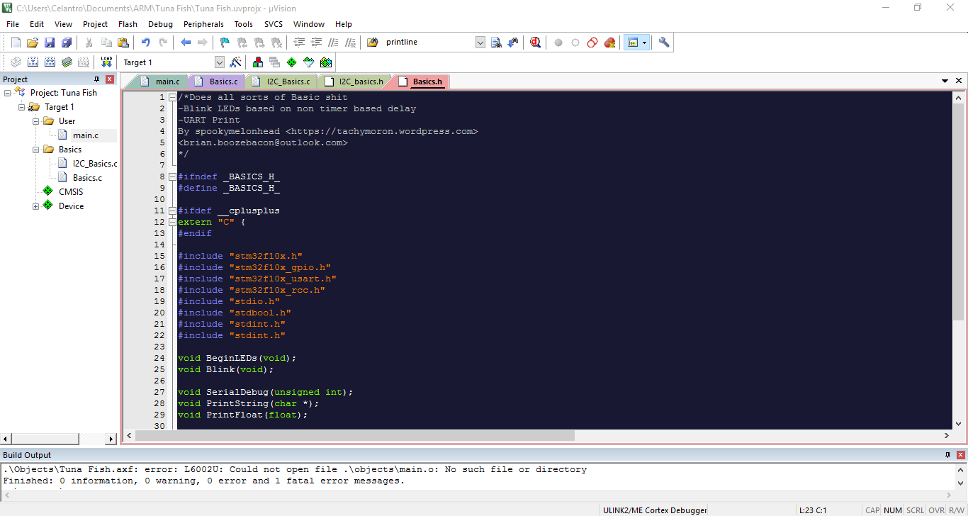Toggle bookmark with the blue flag icon
The width and height of the screenshot is (968, 516).
pyautogui.click(x=225, y=43)
